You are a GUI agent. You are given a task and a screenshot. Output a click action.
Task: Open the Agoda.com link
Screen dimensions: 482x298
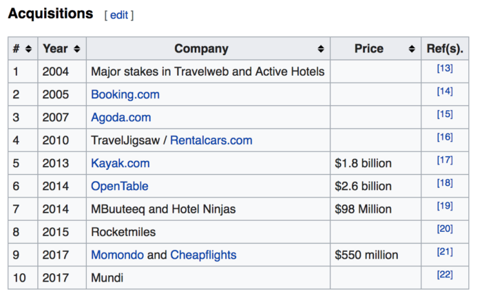[120, 118]
